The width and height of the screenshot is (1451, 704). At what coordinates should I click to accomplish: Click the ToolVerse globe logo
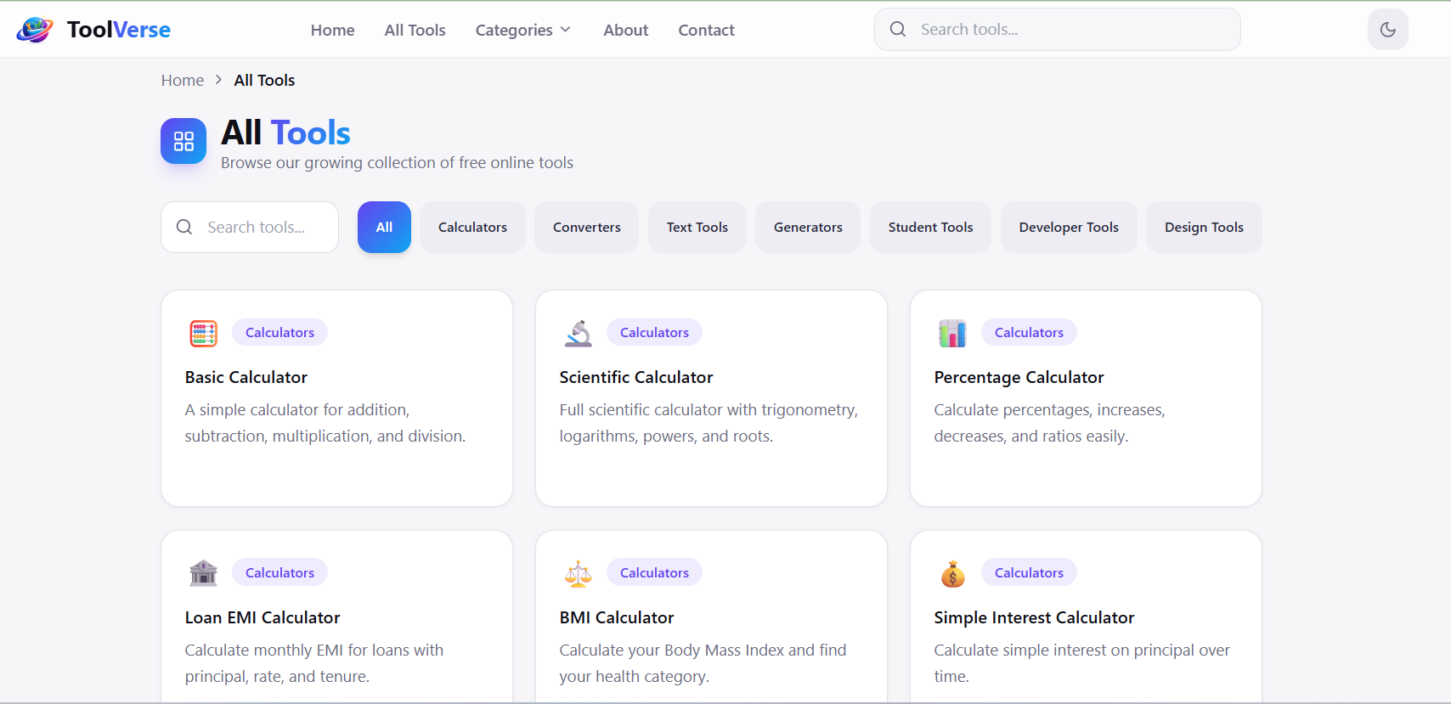pyautogui.click(x=34, y=28)
